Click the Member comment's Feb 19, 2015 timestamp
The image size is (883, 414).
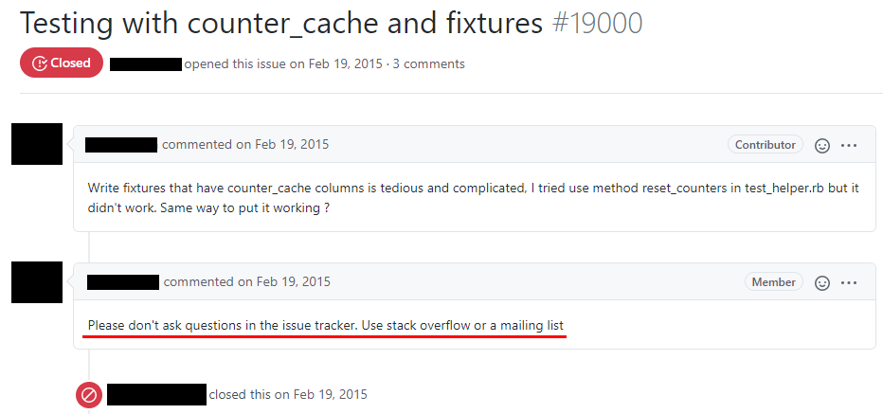pyautogui.click(x=295, y=281)
